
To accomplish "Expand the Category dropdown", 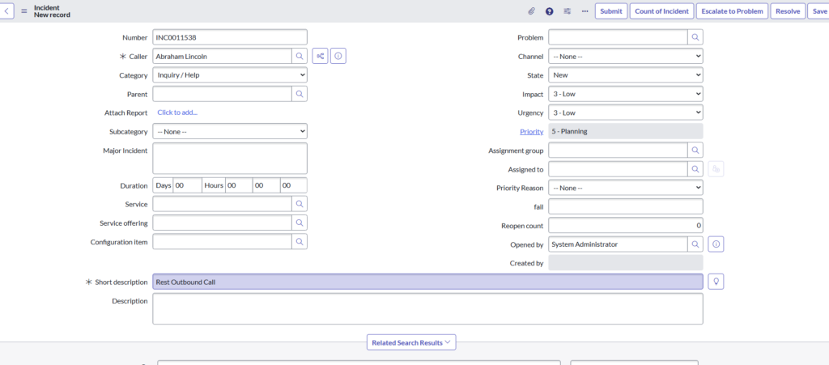I will (x=230, y=75).
